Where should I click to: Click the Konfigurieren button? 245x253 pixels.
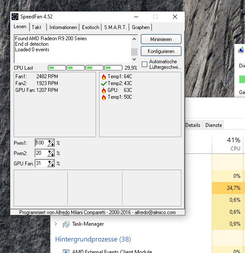click(161, 51)
